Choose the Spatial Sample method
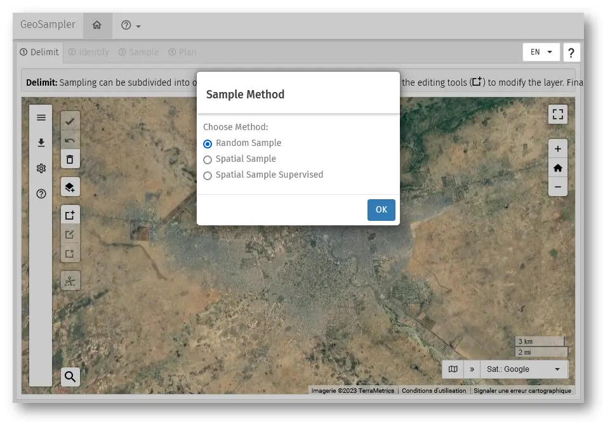 tap(208, 160)
